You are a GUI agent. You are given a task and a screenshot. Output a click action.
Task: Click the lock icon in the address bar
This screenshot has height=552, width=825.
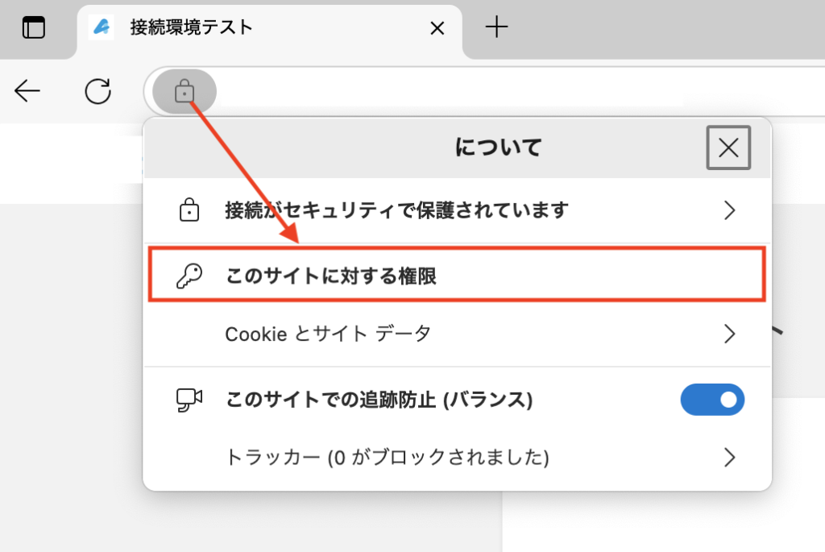click(184, 91)
